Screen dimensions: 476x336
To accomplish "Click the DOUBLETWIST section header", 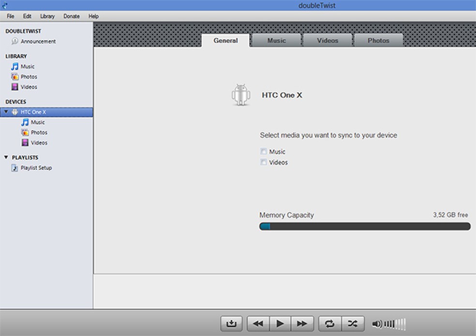I will [23, 31].
